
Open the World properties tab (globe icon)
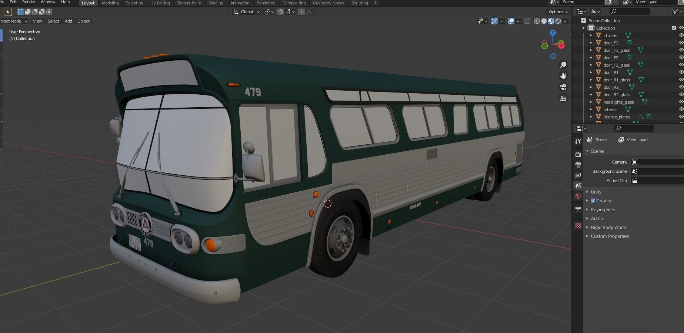tap(578, 196)
